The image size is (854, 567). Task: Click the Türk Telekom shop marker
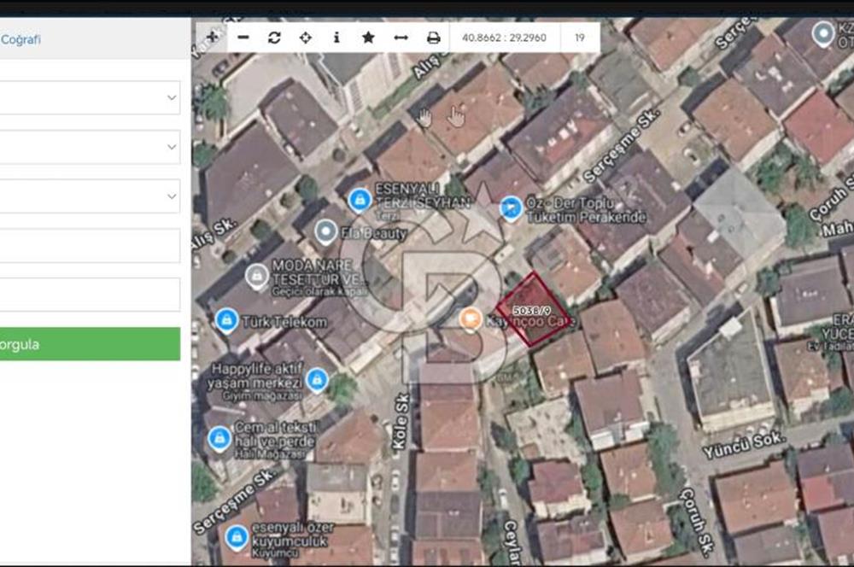point(226,321)
